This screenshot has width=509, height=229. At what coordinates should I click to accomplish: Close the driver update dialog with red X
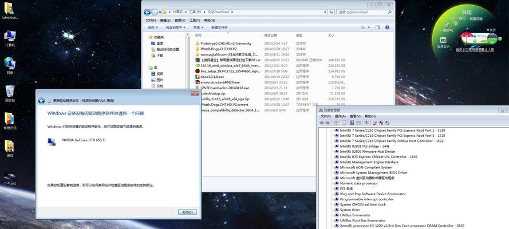click(195, 94)
